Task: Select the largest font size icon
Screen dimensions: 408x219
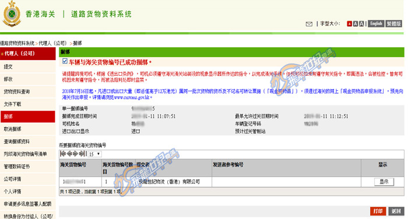Action: 361,24
